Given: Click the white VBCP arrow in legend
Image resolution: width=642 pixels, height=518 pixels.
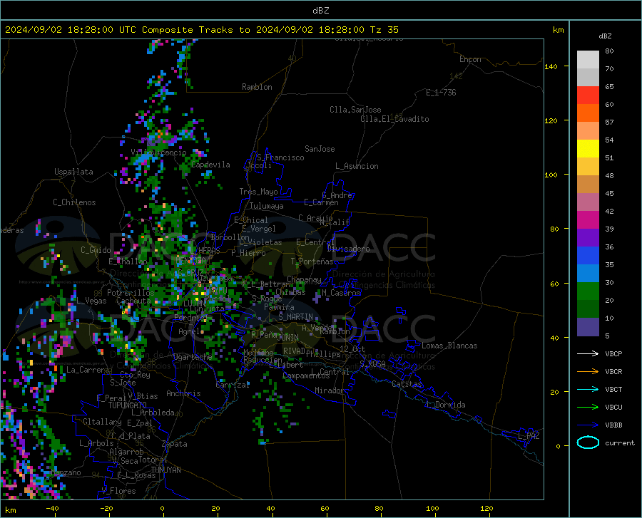Looking at the screenshot, I should click(x=588, y=353).
